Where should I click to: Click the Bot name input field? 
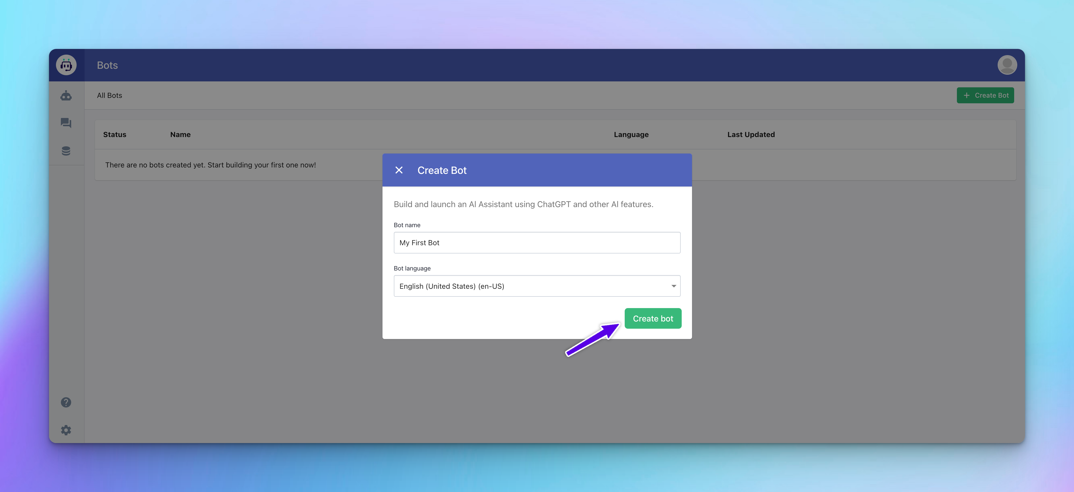(537, 242)
